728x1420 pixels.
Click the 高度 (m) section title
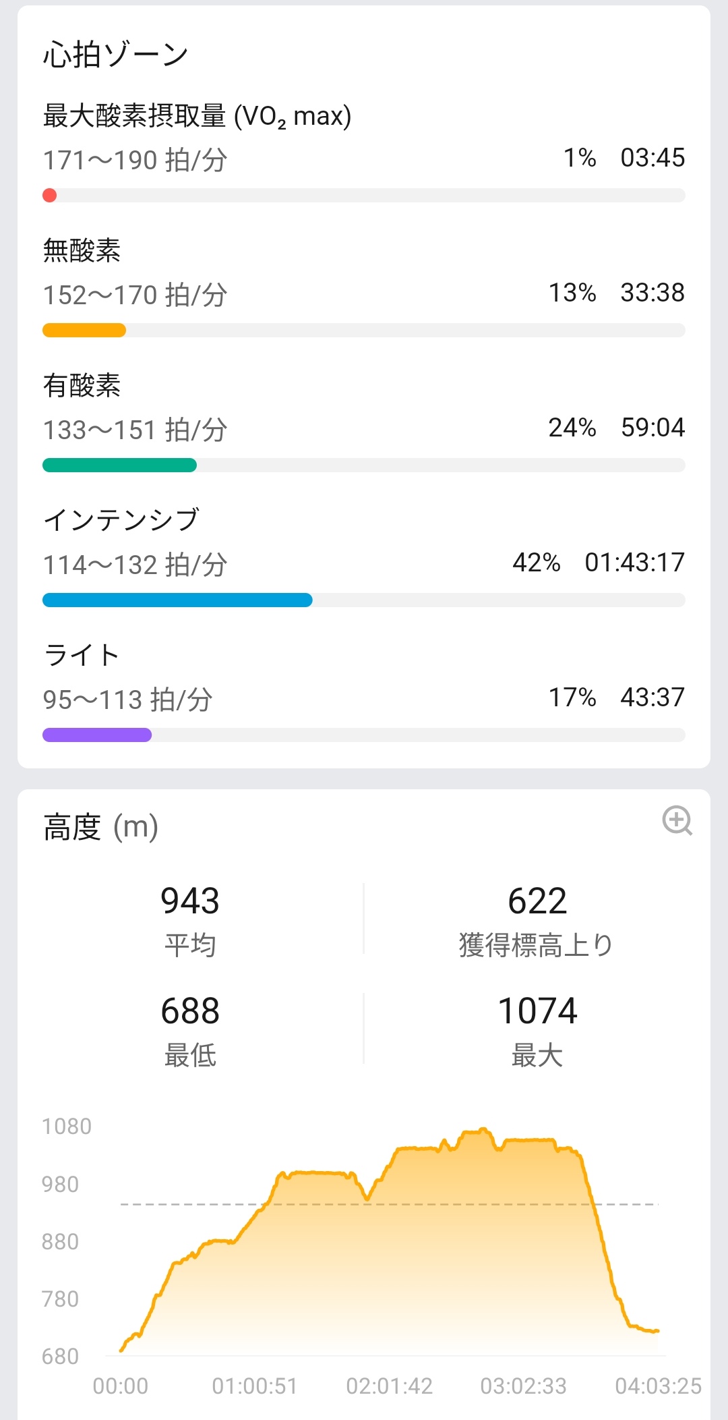coord(101,827)
